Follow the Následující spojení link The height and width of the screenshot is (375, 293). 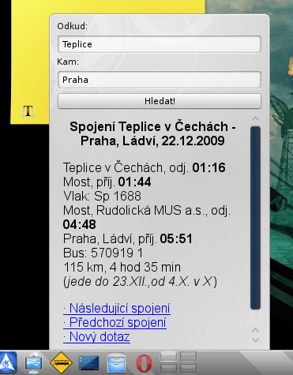117,308
